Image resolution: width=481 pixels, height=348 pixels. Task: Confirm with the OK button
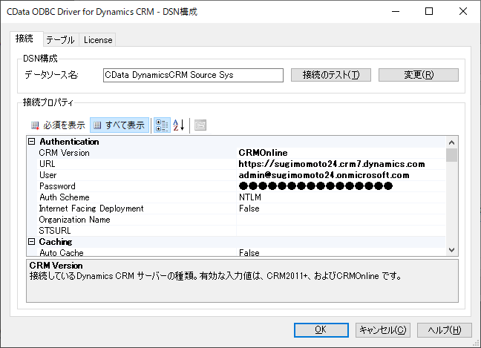(321, 330)
